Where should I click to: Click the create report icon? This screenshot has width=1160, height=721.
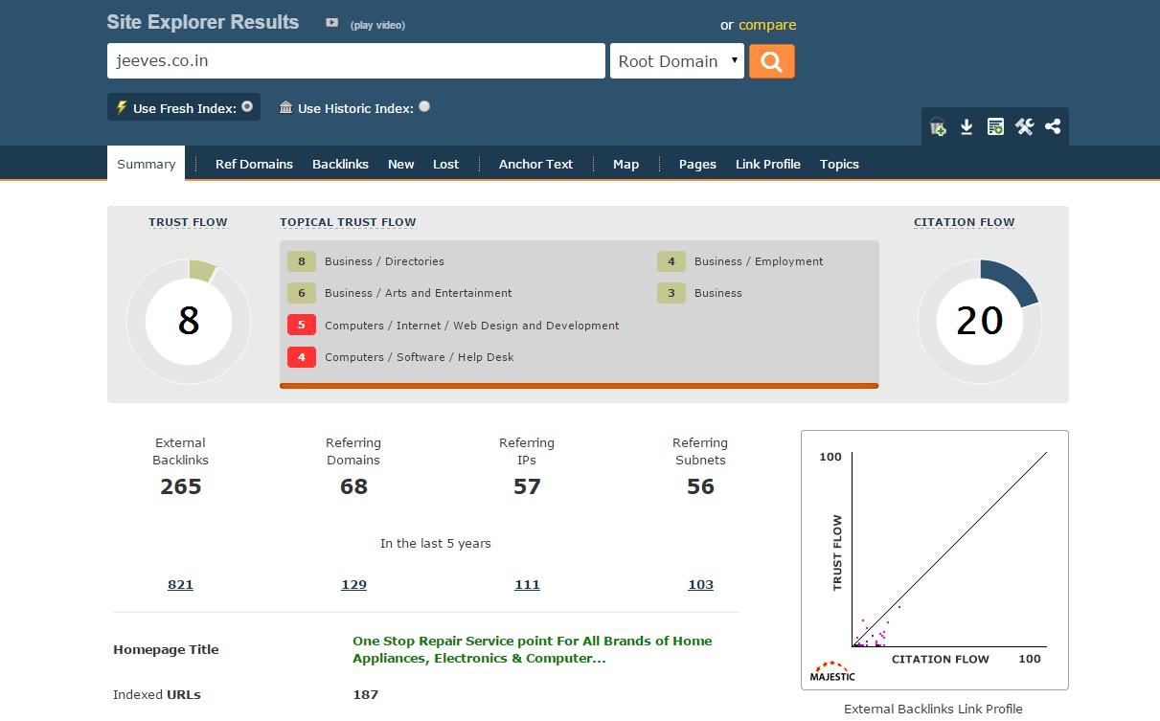(x=995, y=126)
